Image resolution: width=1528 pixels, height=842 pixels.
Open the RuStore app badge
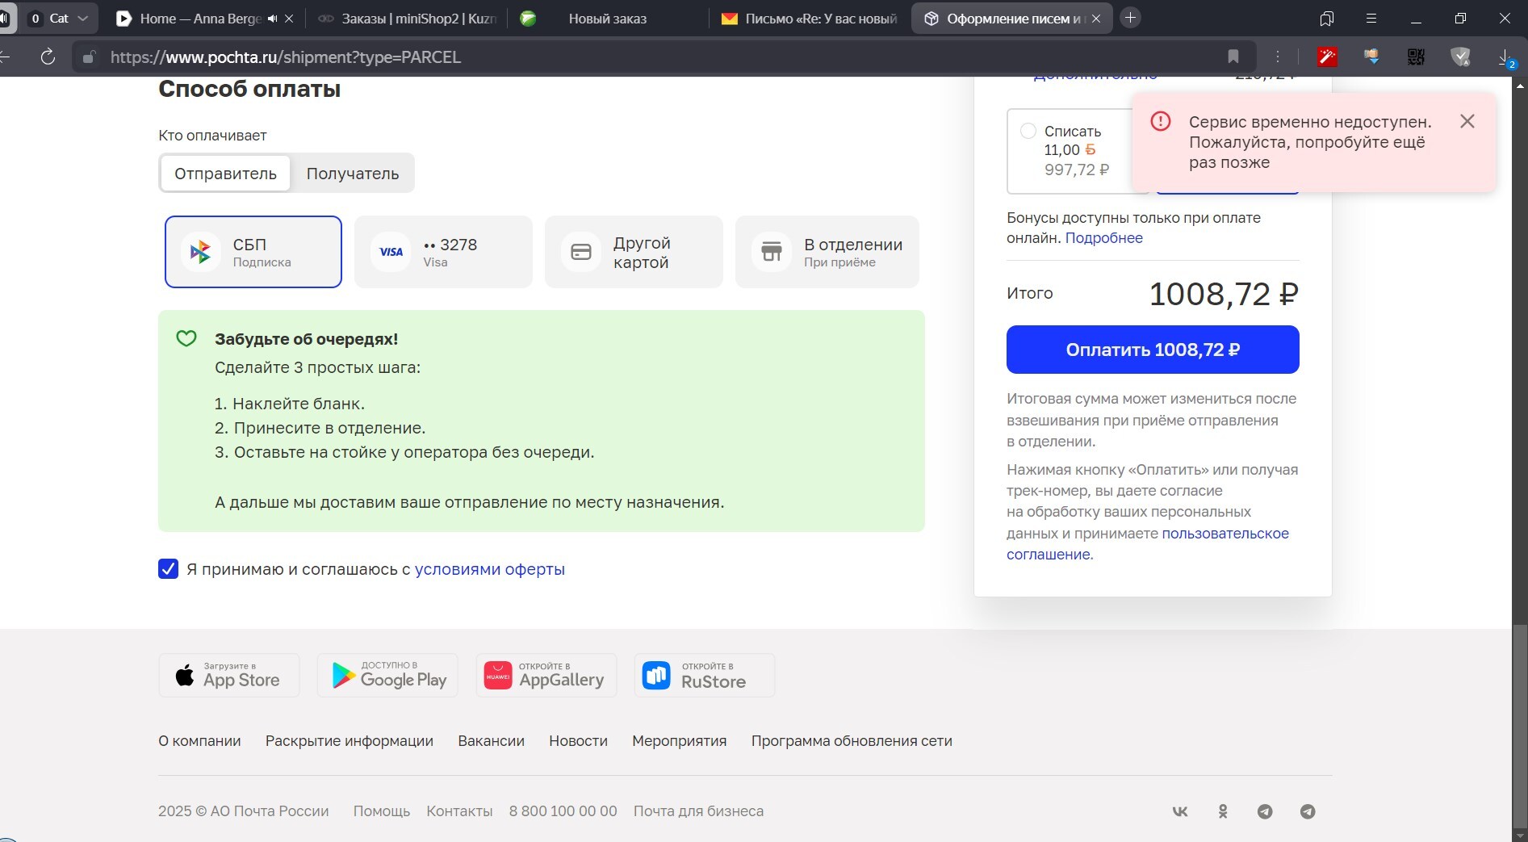tap(704, 675)
